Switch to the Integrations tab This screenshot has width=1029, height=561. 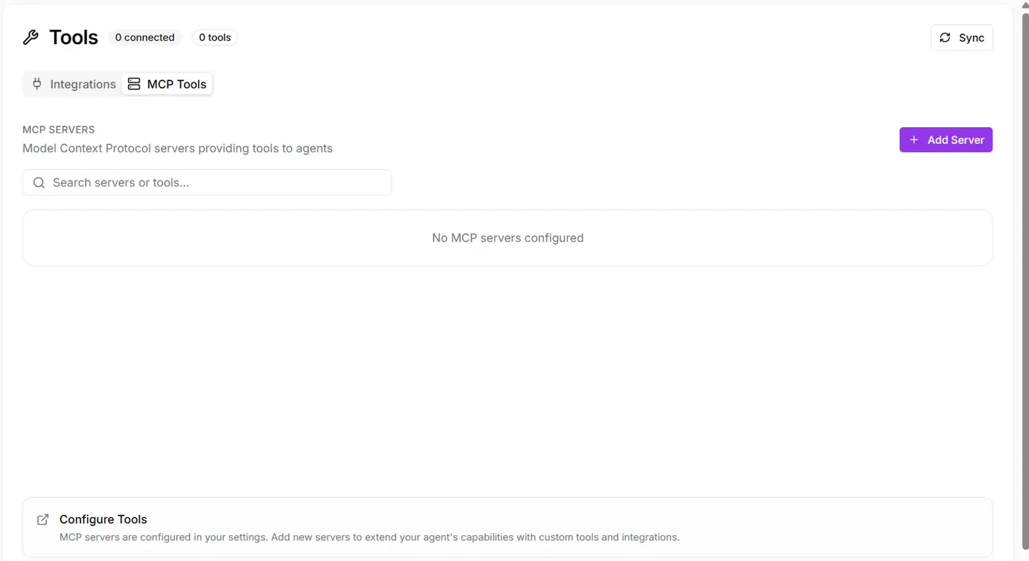82,84
